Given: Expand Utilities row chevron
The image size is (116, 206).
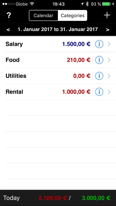Looking at the screenshot, I should tap(109, 76).
